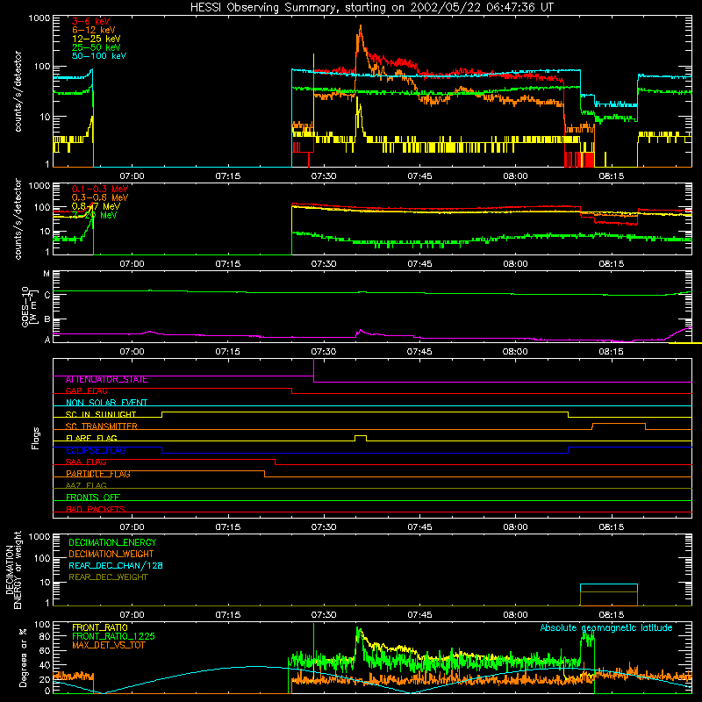Click the yellow FRONT_RATIO legend entry
702x702 pixels.
click(100, 627)
